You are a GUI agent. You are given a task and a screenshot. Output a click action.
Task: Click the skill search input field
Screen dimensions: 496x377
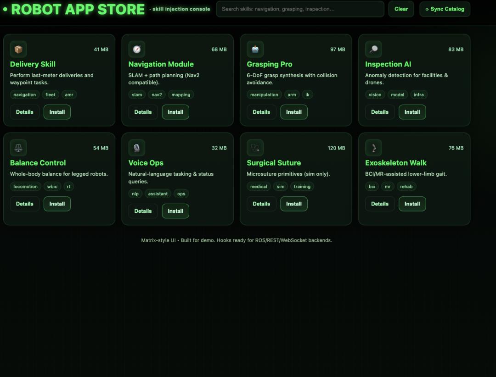299,9
